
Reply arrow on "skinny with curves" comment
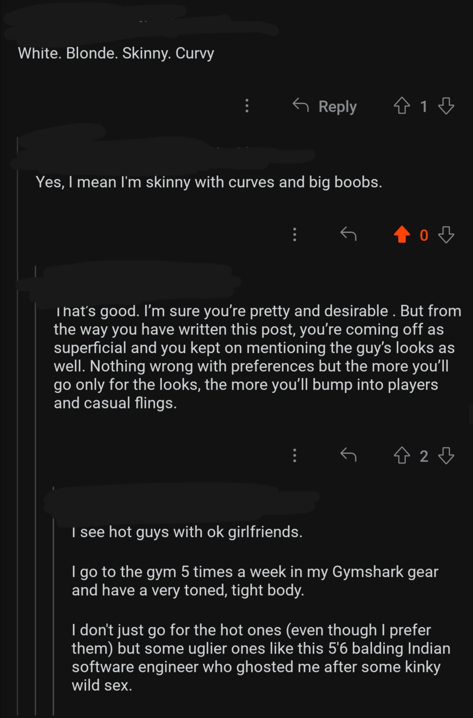(349, 235)
